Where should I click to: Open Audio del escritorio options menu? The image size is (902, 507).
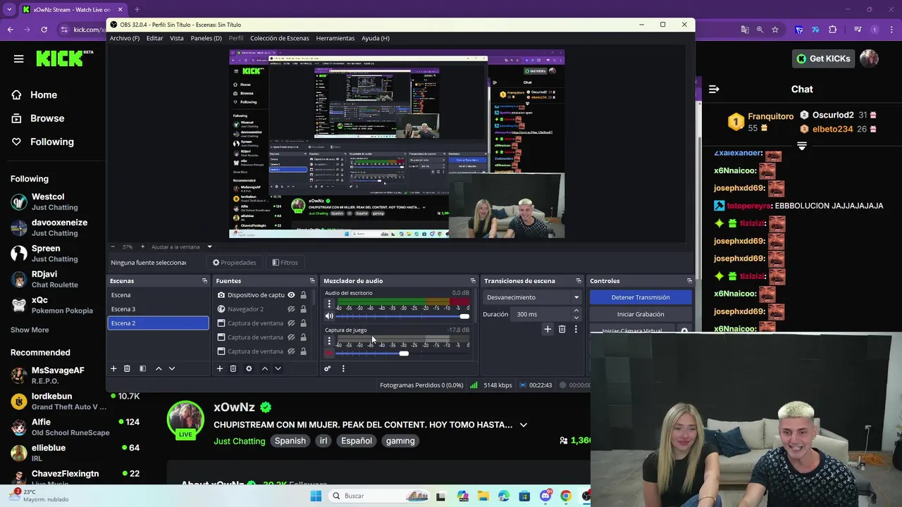[x=329, y=304]
